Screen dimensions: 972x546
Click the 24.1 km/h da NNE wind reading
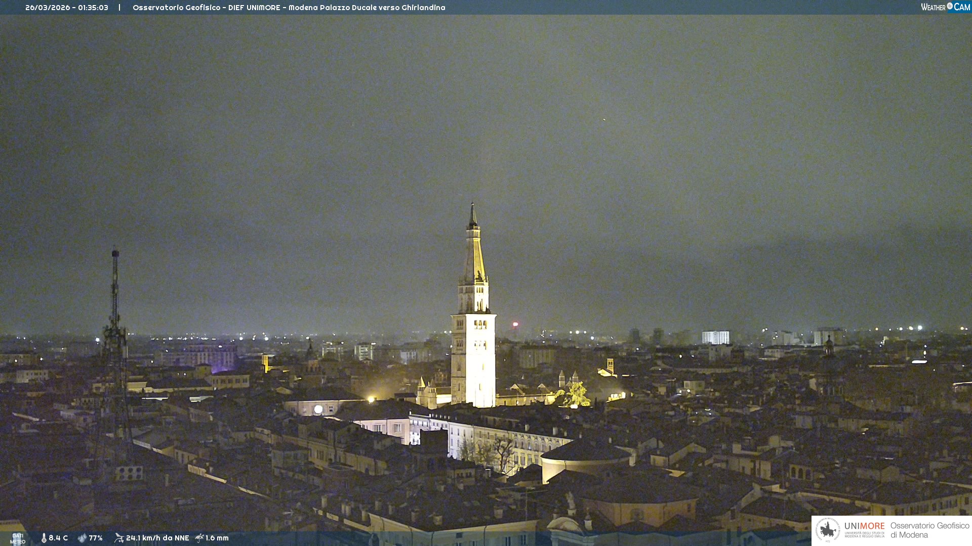tap(157, 538)
